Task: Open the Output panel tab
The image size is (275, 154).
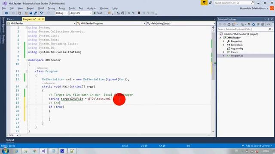Action: coord(10,140)
